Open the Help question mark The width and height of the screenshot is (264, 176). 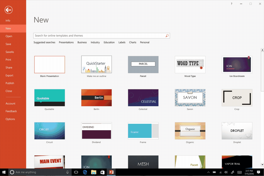pos(231,4)
